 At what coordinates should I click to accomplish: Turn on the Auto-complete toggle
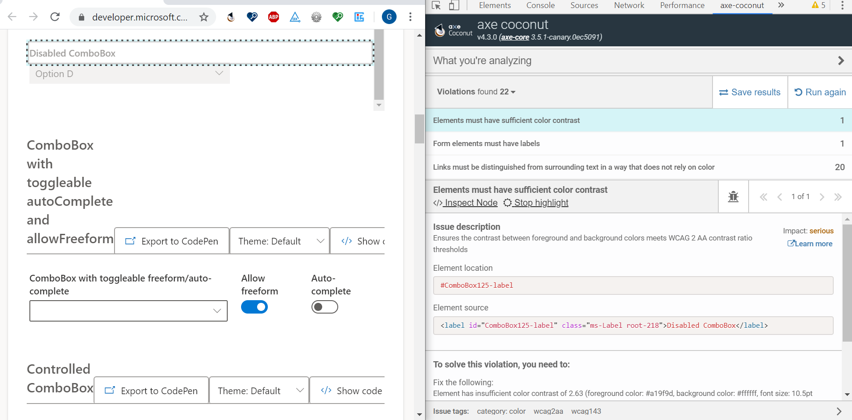pyautogui.click(x=325, y=307)
